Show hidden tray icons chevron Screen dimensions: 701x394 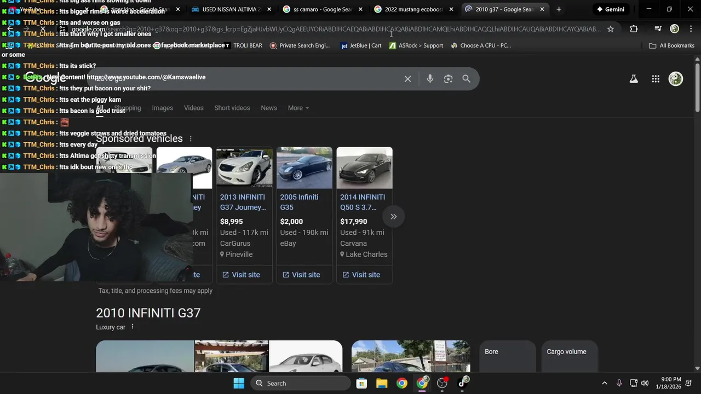(605, 383)
